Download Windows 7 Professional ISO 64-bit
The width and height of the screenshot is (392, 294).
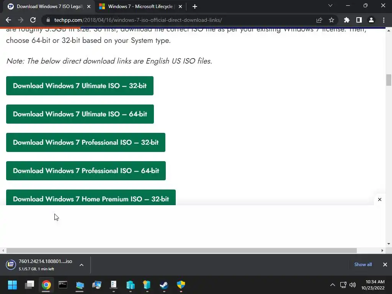tap(86, 171)
